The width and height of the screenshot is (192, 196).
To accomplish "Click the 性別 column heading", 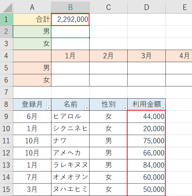I will click(x=109, y=104).
